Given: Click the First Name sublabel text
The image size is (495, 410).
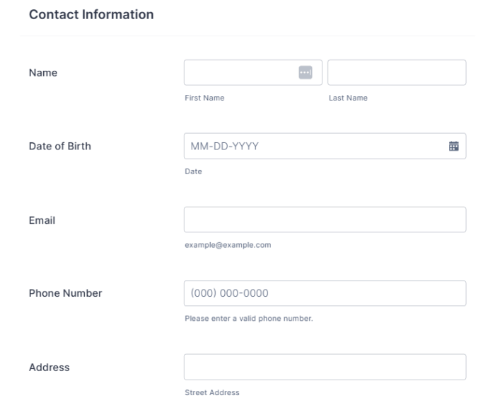Looking at the screenshot, I should 204,98.
